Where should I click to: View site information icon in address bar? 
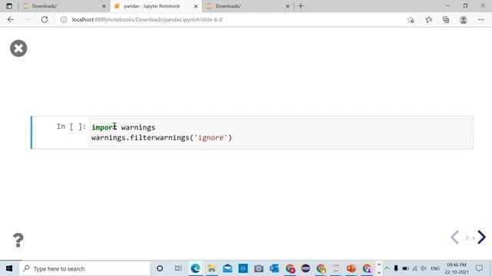64,19
